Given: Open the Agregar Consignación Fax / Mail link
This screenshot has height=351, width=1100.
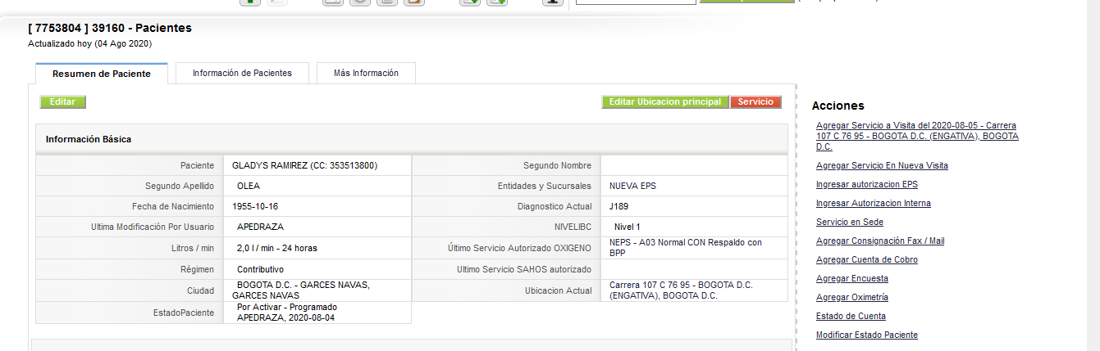Looking at the screenshot, I should (x=880, y=241).
